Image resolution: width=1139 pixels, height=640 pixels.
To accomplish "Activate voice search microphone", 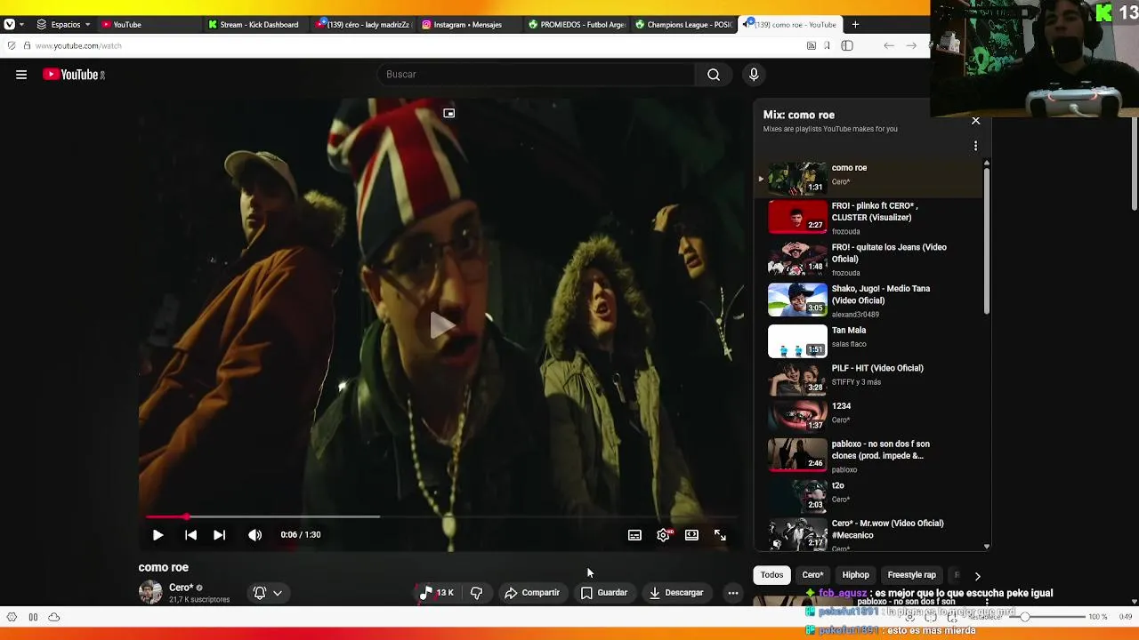I will click(754, 75).
